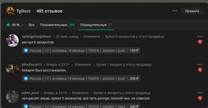Open the header three-dots menu

tap(175, 11)
